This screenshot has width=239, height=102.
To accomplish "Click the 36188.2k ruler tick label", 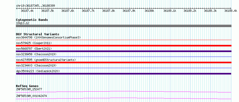I will [x=190, y=11].
